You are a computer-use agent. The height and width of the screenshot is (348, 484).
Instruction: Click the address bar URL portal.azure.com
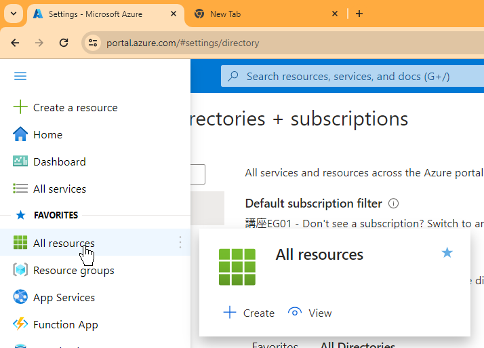(183, 43)
